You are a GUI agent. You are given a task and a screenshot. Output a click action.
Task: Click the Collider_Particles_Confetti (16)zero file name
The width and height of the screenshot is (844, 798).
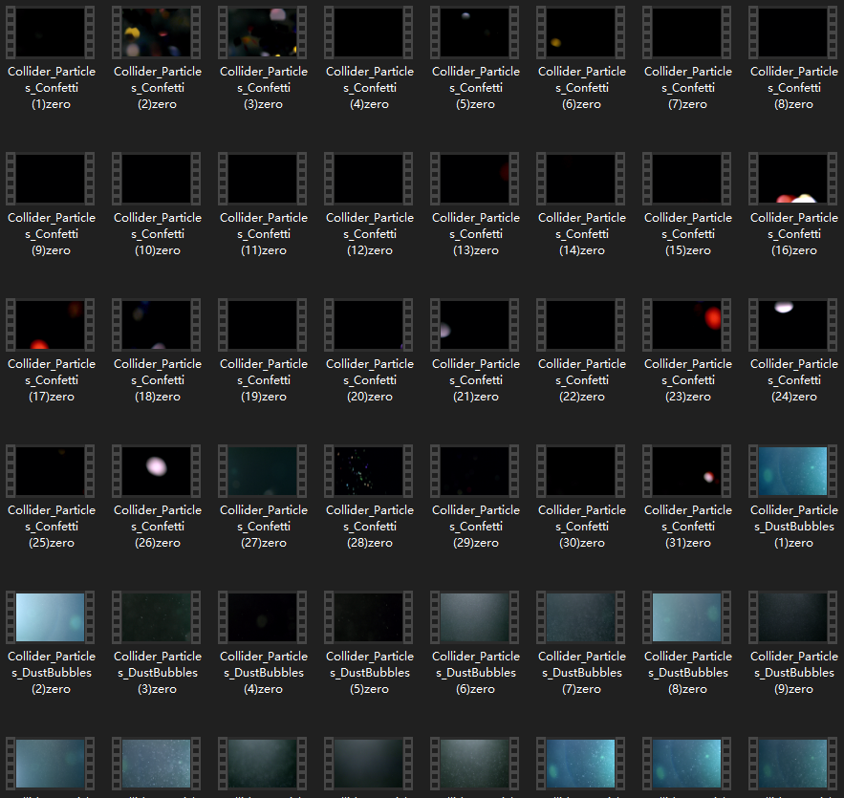tap(794, 234)
